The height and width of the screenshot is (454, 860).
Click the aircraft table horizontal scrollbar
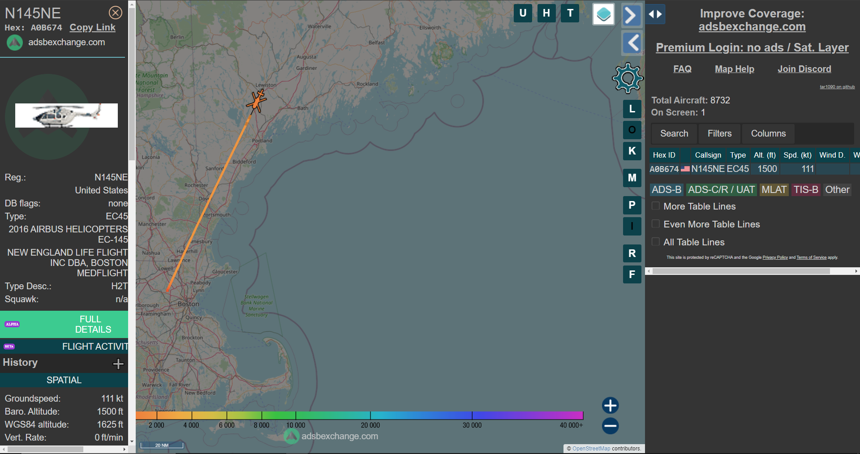741,271
